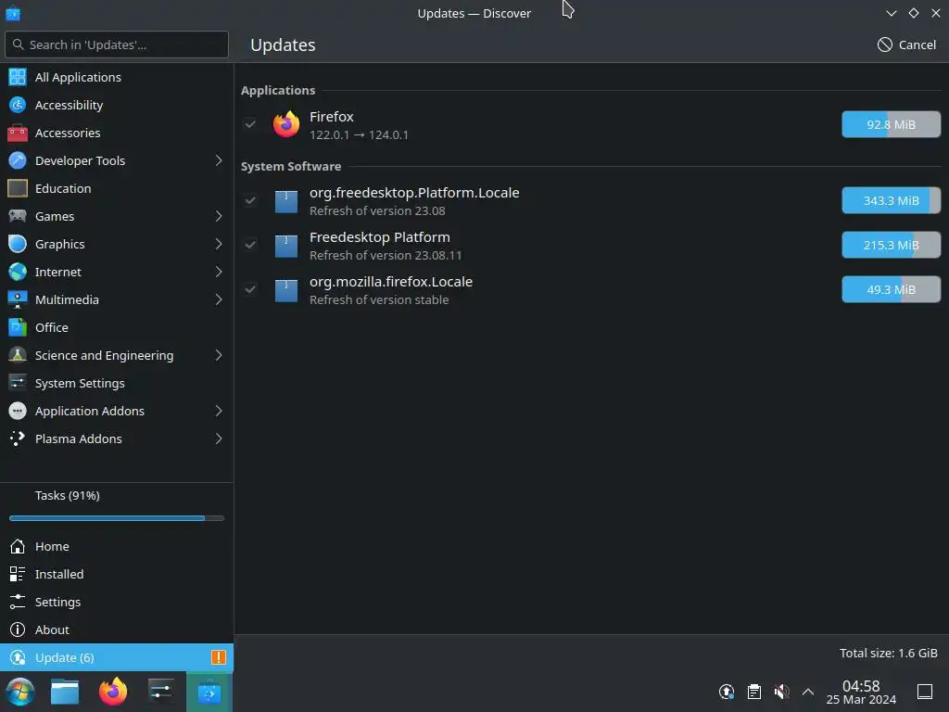Cancel the running updates
This screenshot has height=712, width=949.
(x=906, y=44)
